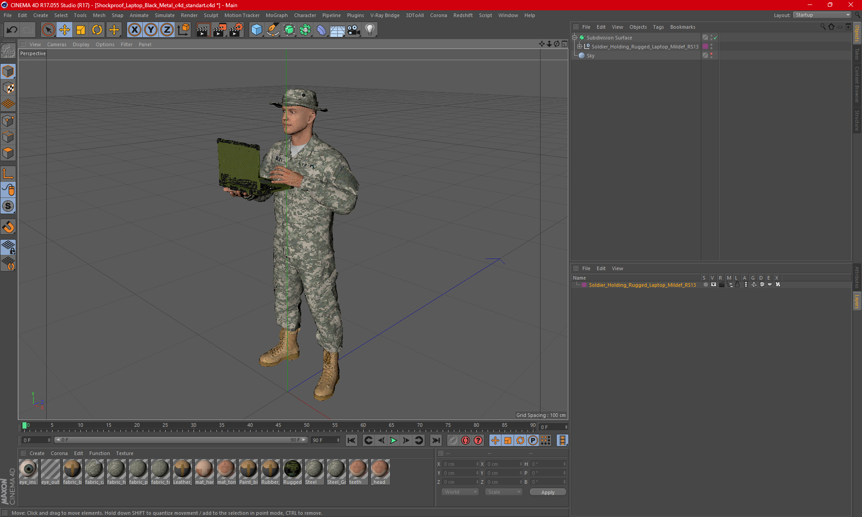This screenshot has width=862, height=517.
Task: Render to Picture Viewer
Action: [x=220, y=30]
